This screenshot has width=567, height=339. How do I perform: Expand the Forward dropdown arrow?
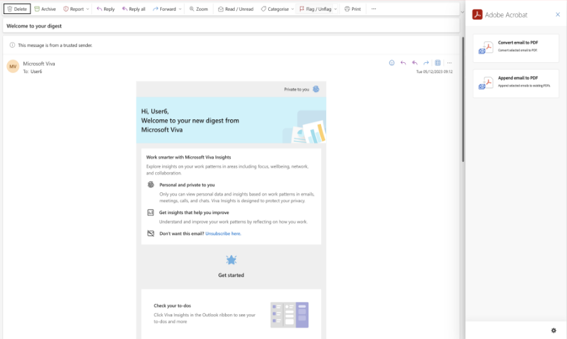click(180, 9)
